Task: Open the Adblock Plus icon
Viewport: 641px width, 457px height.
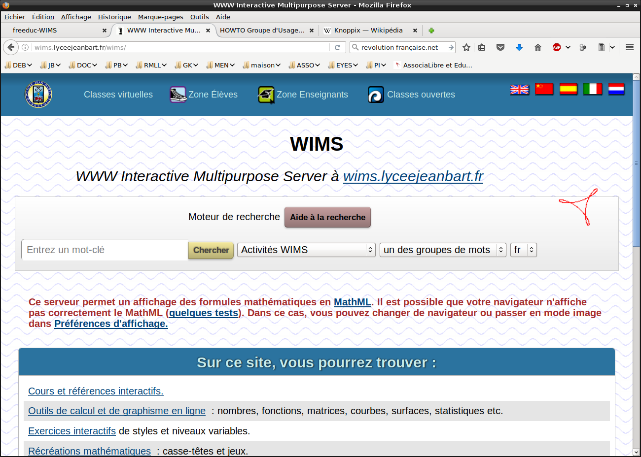Action: [557, 47]
